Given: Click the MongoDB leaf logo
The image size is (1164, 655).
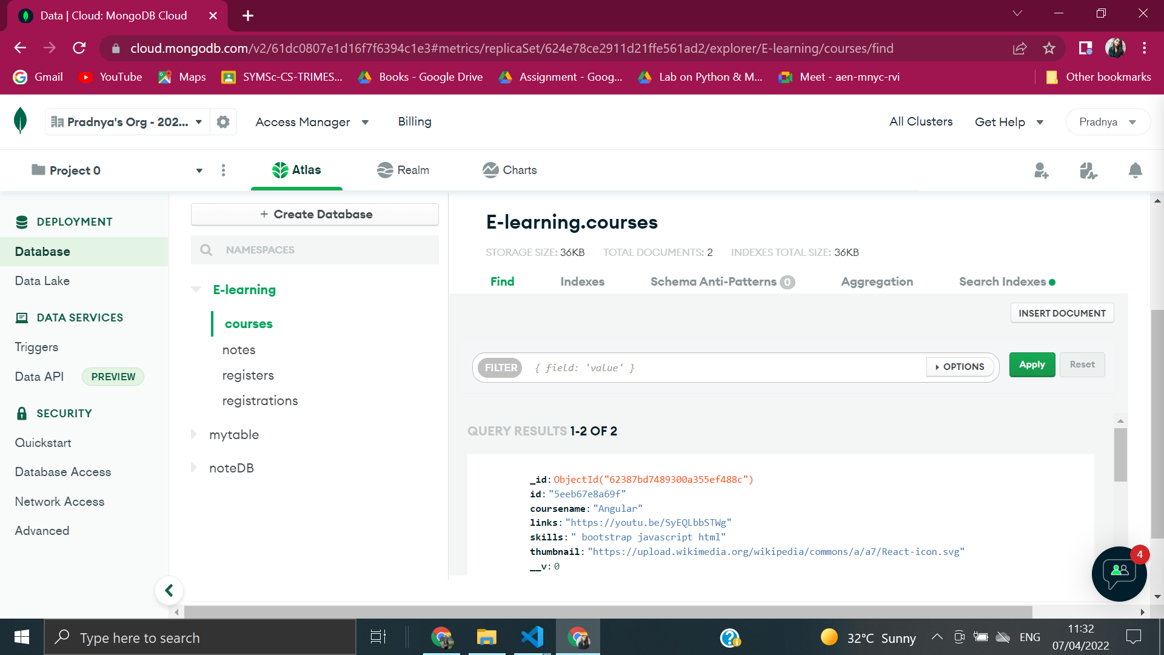Looking at the screenshot, I should pyautogui.click(x=20, y=121).
